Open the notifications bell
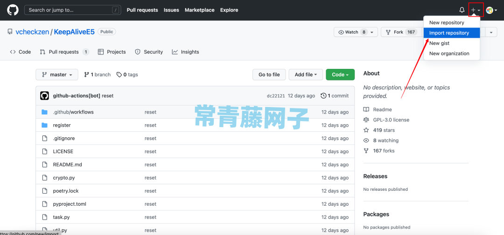The width and height of the screenshot is (504, 235). coord(462,10)
